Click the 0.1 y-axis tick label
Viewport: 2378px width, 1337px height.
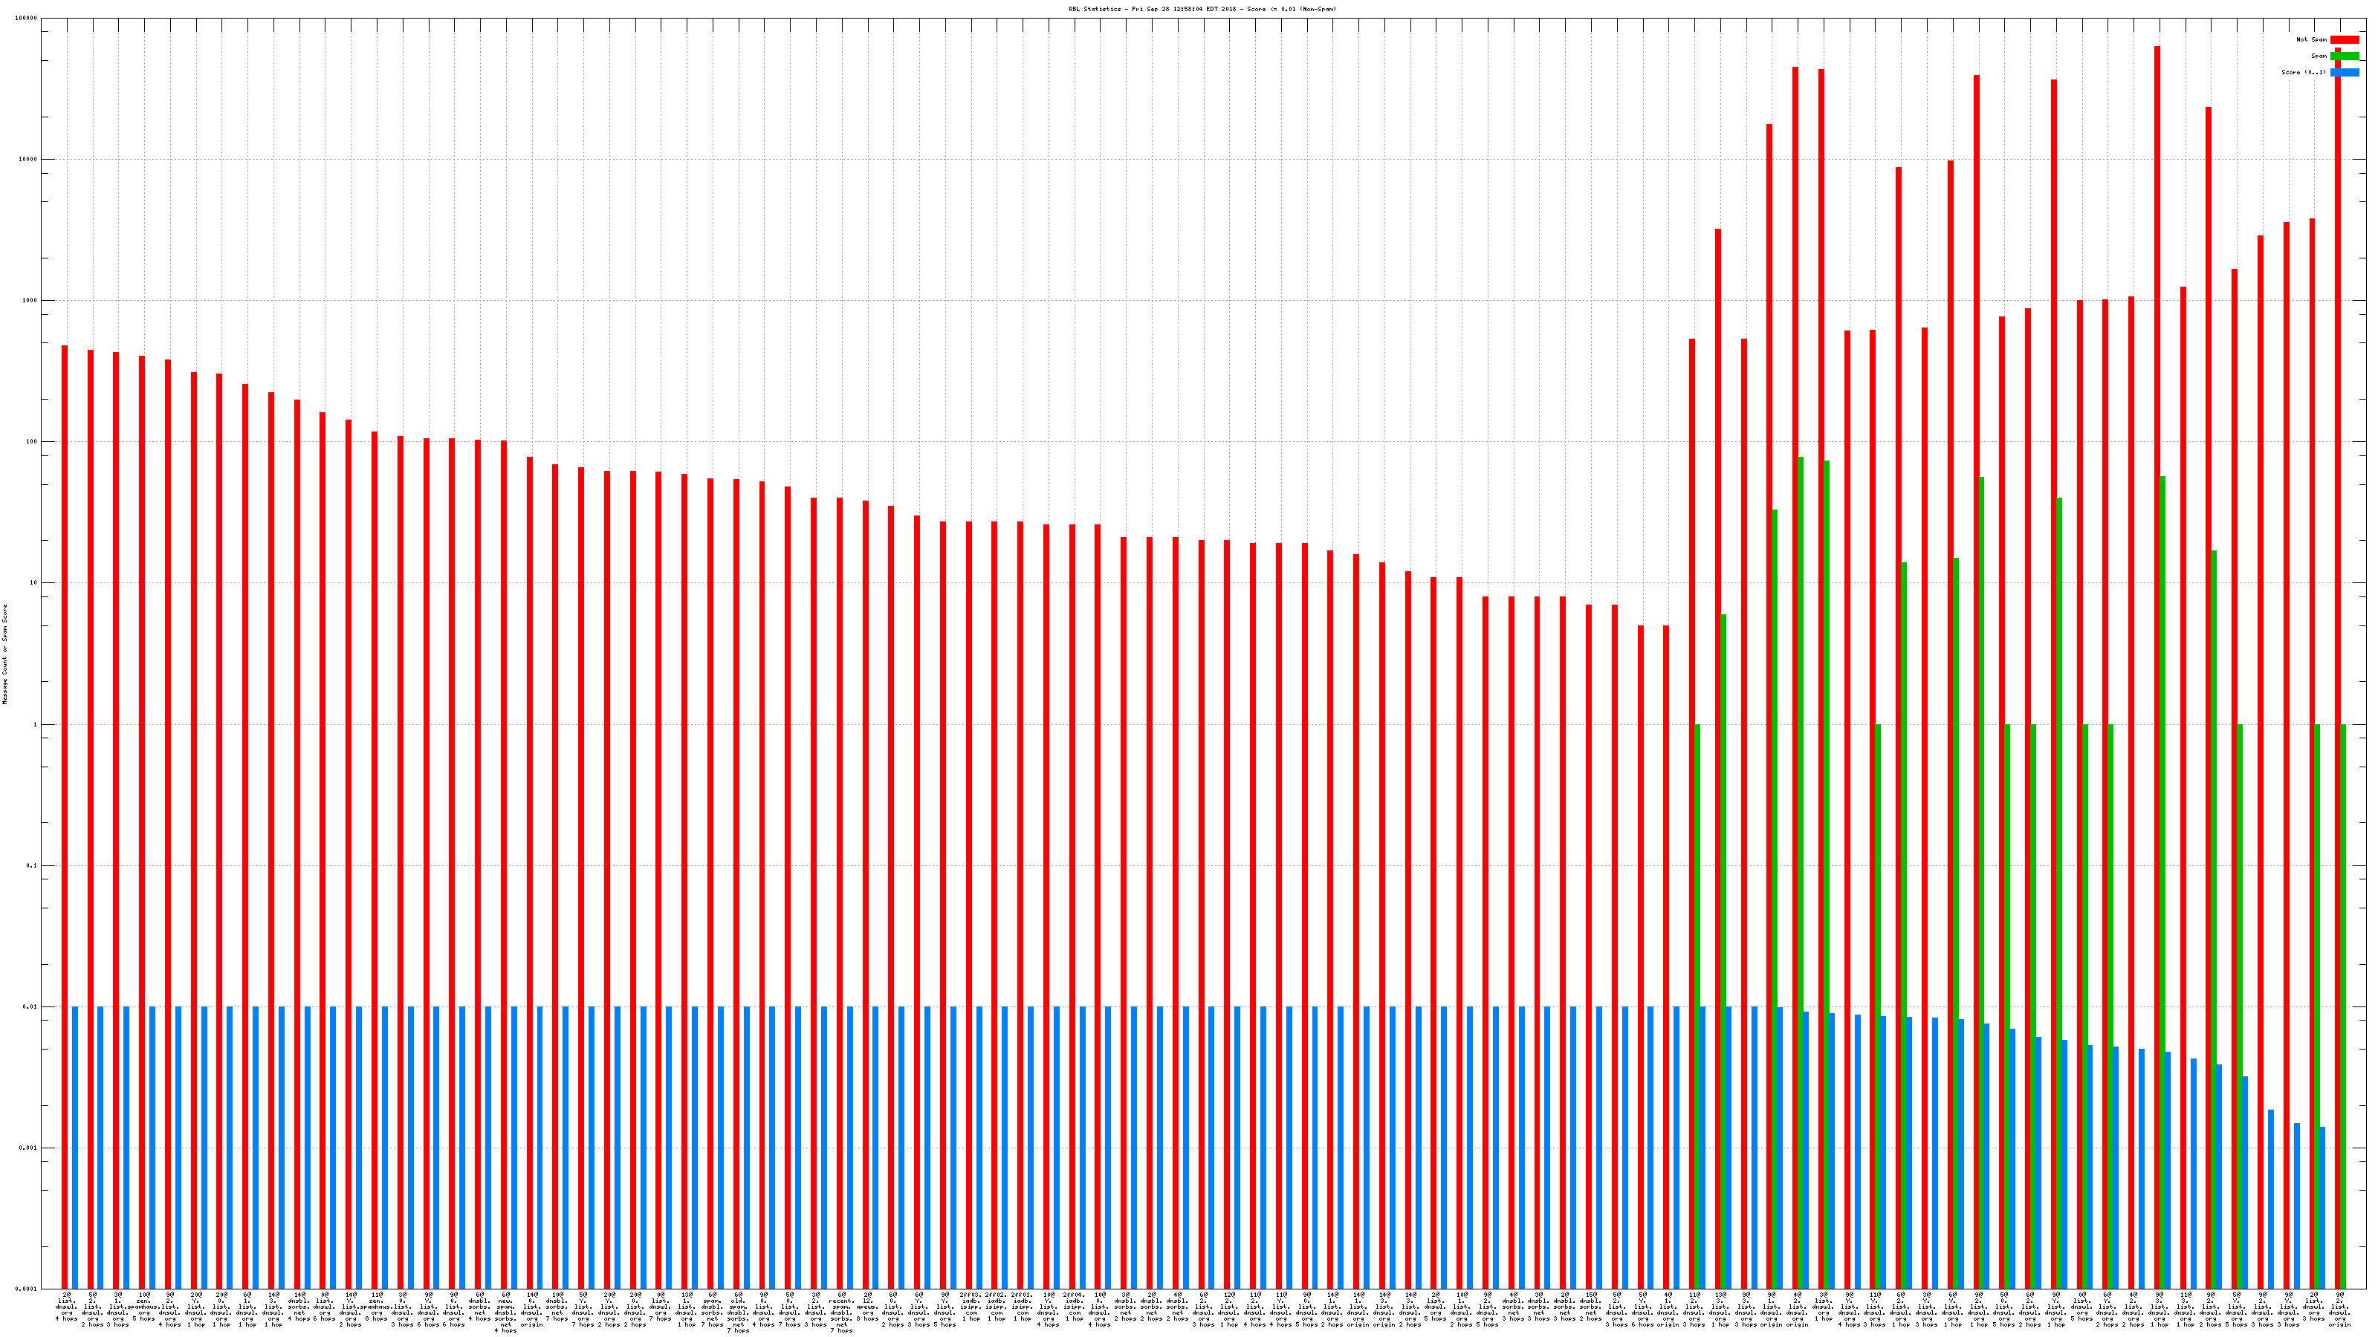tap(32, 865)
